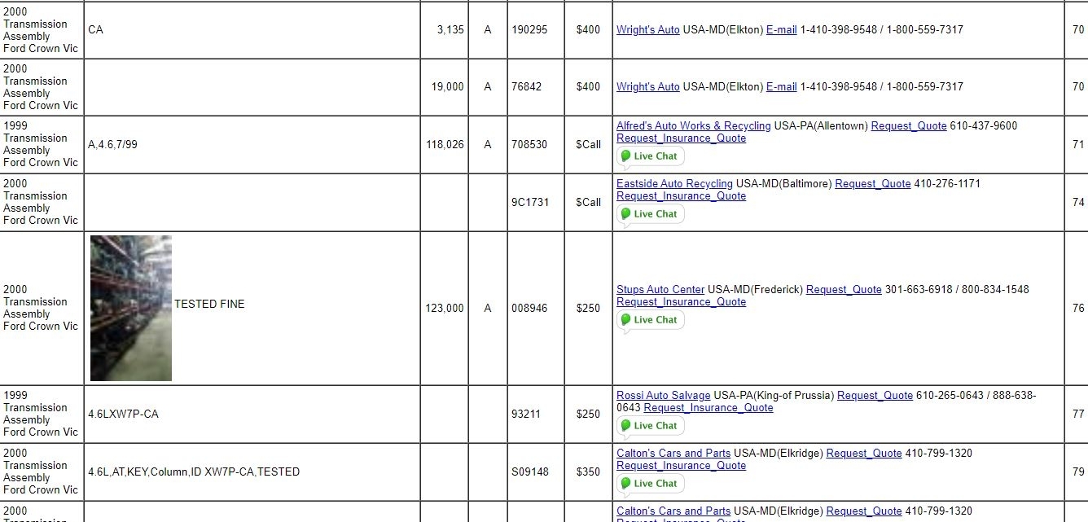
Task: Start Live Chat with Stups Auto Center
Action: [651, 320]
